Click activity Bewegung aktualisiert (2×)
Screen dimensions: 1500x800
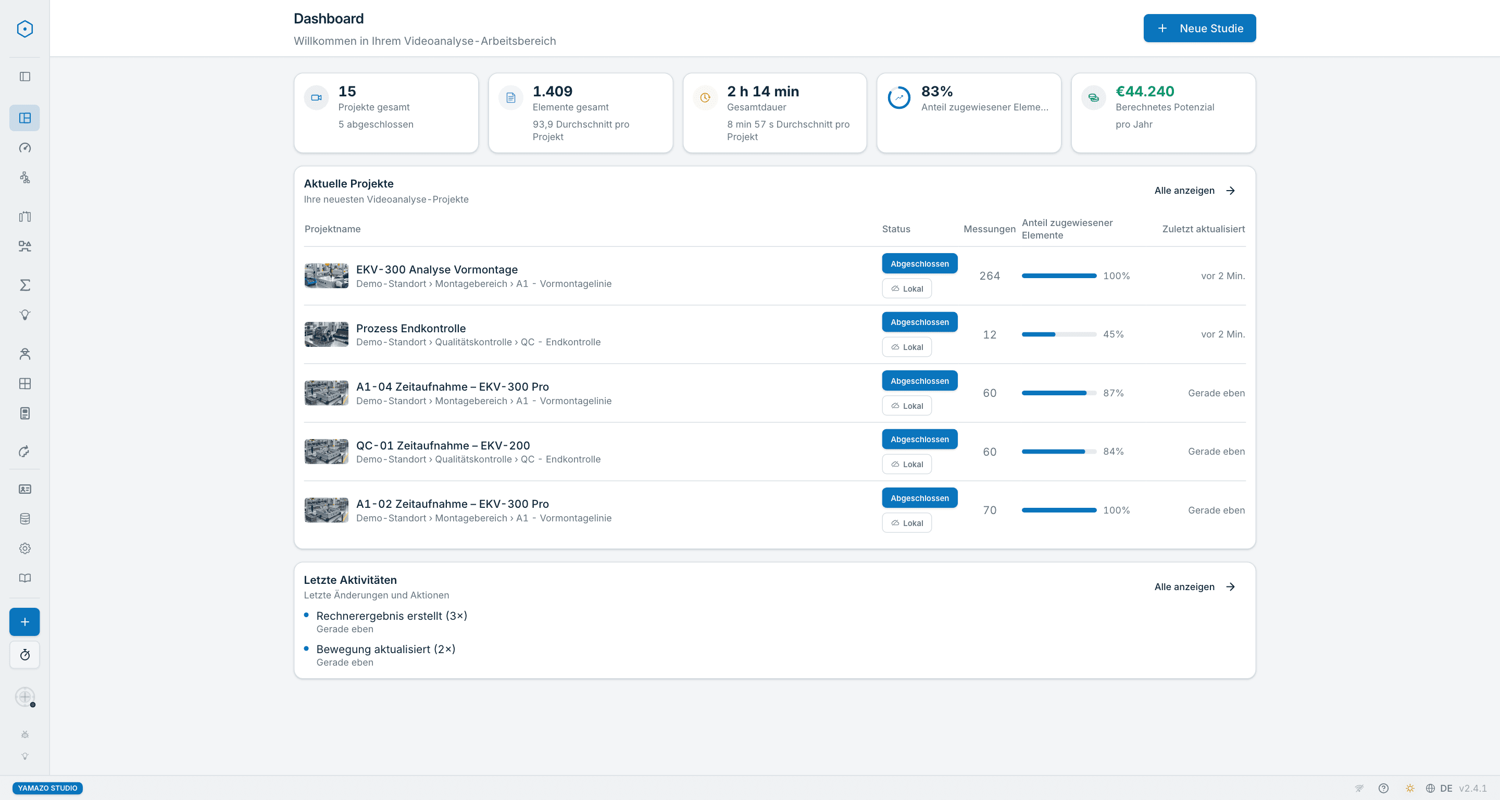coord(385,649)
